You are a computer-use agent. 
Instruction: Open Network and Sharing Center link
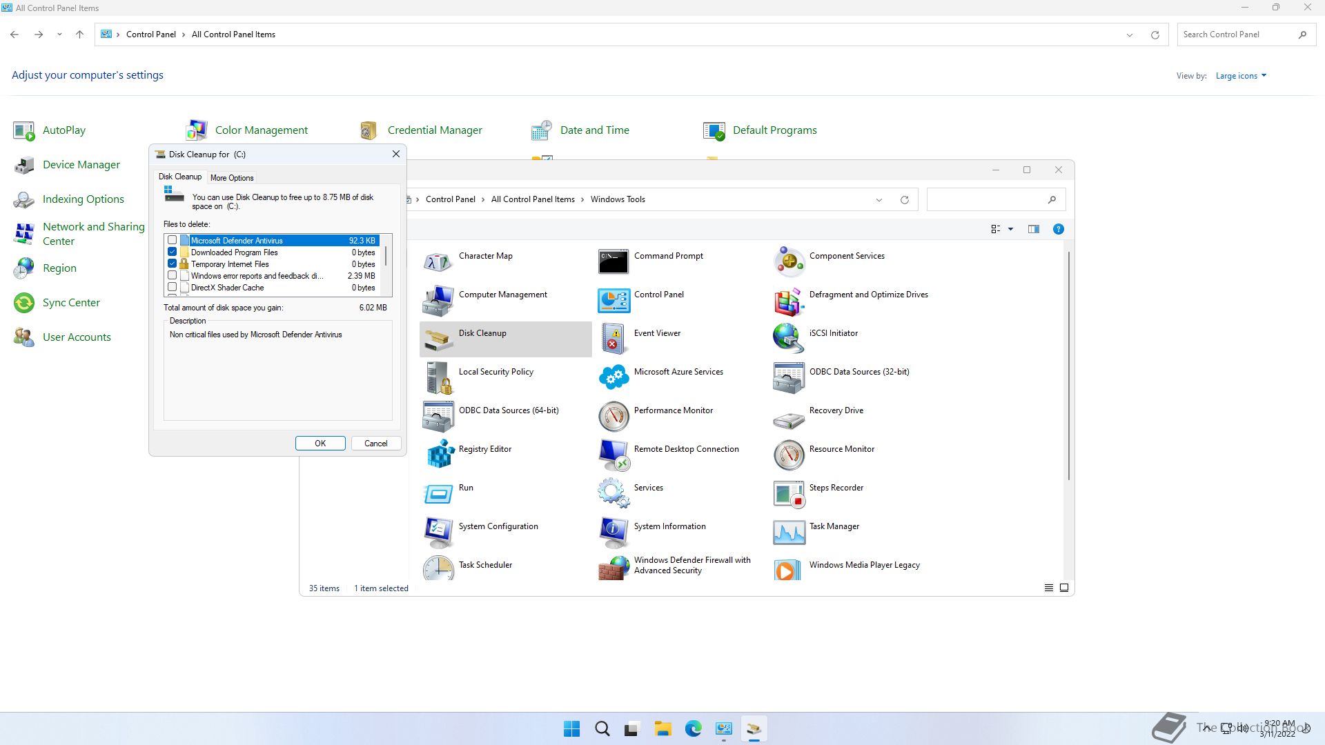pyautogui.click(x=94, y=234)
